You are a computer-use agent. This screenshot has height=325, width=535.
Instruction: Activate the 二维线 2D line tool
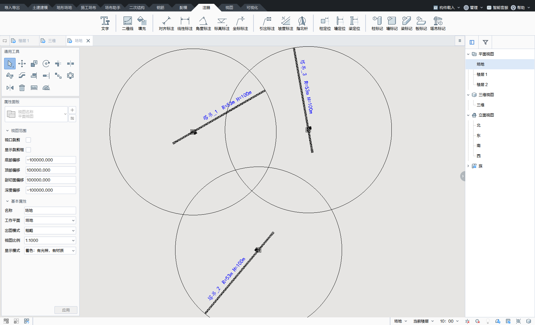click(128, 23)
